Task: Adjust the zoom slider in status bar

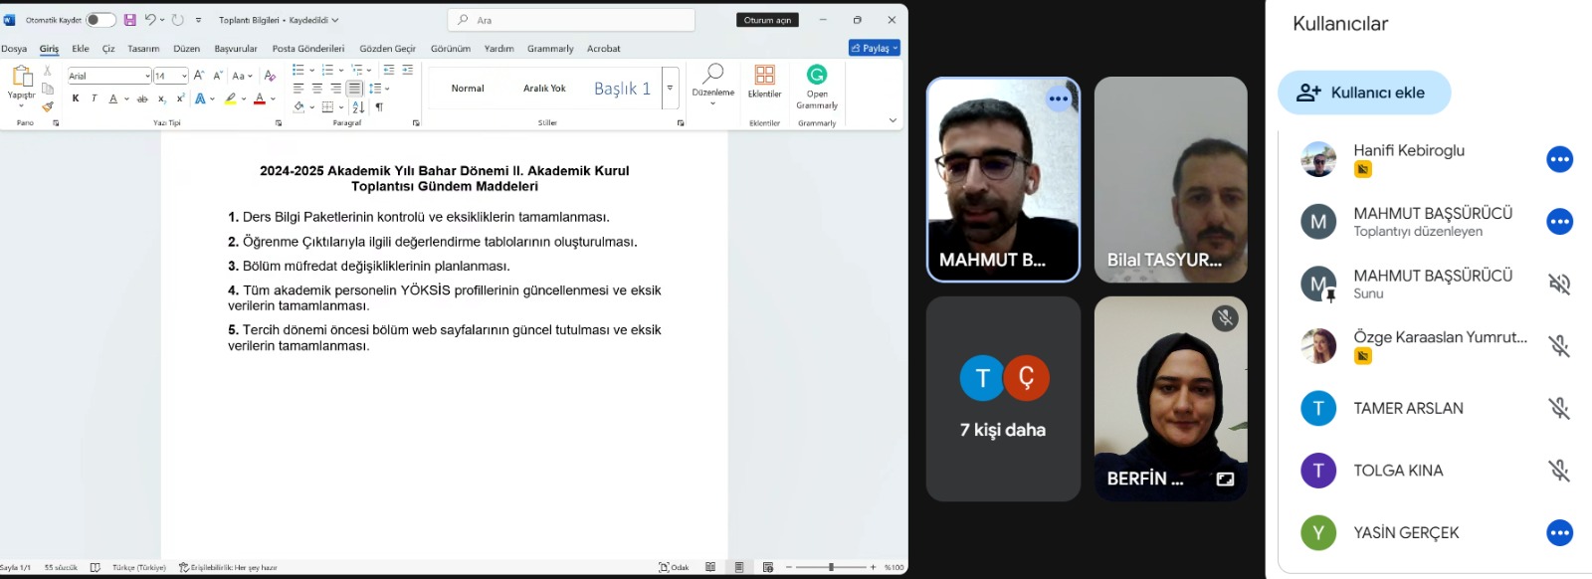Action: pyautogui.click(x=831, y=567)
